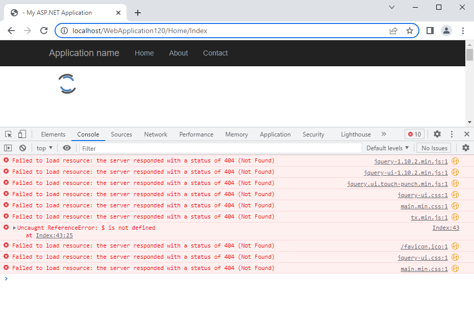The image size is (474, 327).
Task: Open the Index:43 source link
Action: [445, 228]
